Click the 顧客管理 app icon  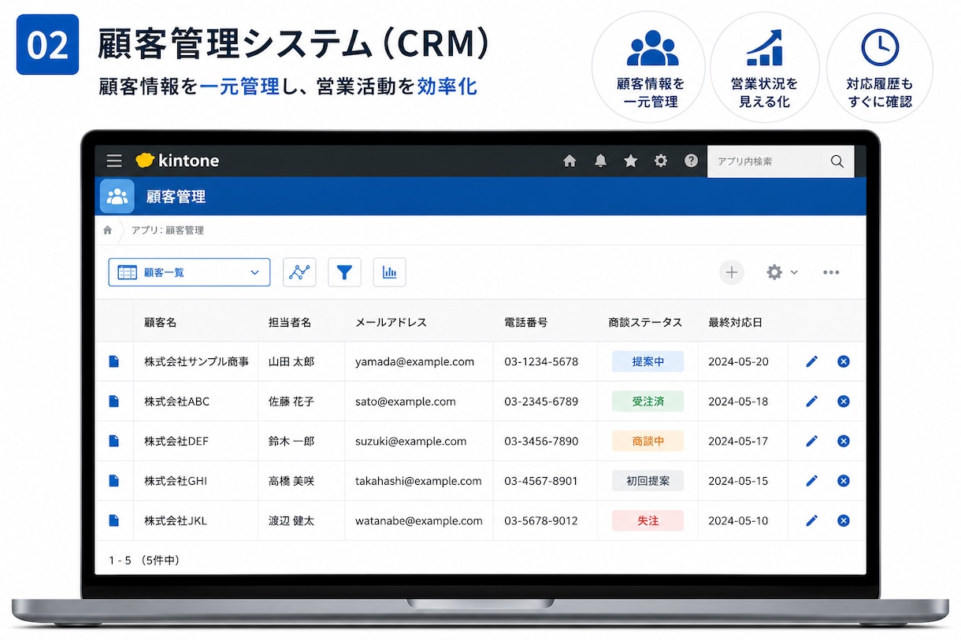[x=117, y=196]
